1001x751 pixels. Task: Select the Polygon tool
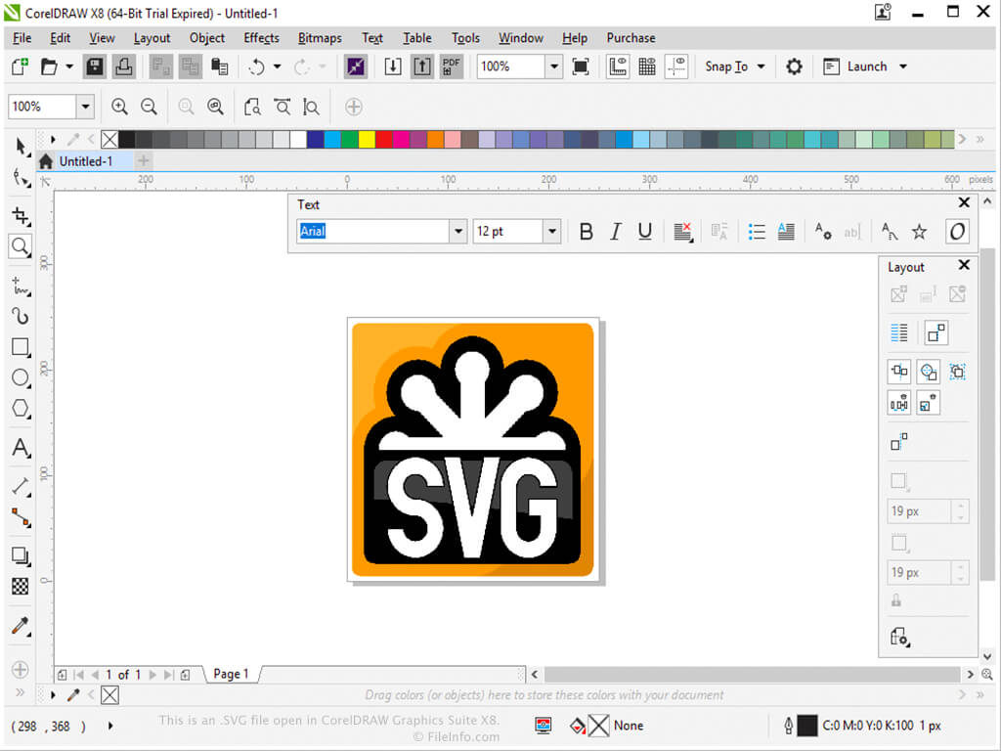21,409
